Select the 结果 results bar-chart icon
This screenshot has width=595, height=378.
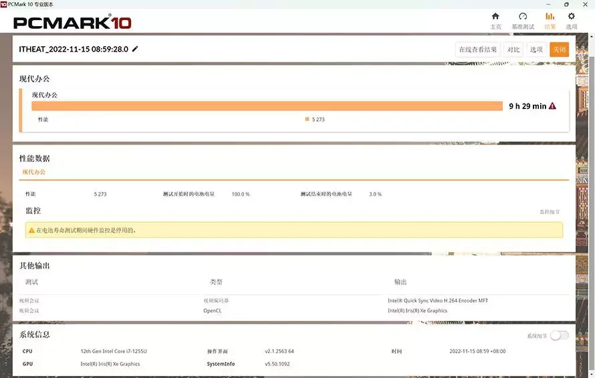pos(550,17)
